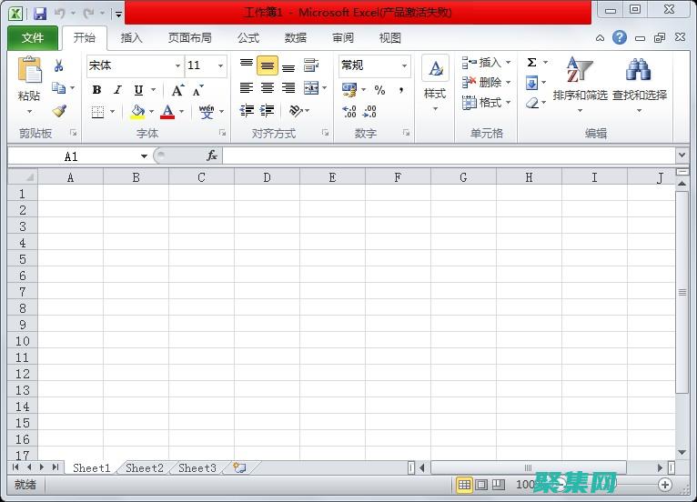Screen dimensions: 697x502
Task: Click the Cut scissors icon
Action: [x=58, y=65]
